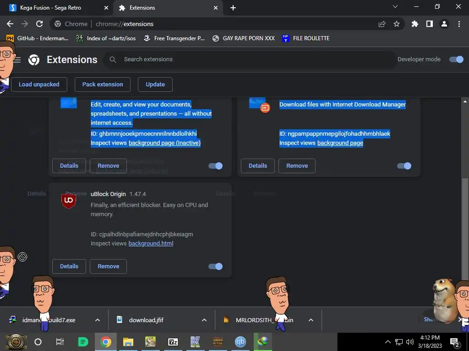Open the notification center icon
This screenshot has width=469, height=351.
pos(455,342)
